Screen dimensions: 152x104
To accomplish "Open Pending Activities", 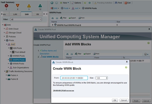I will click(103, 3).
